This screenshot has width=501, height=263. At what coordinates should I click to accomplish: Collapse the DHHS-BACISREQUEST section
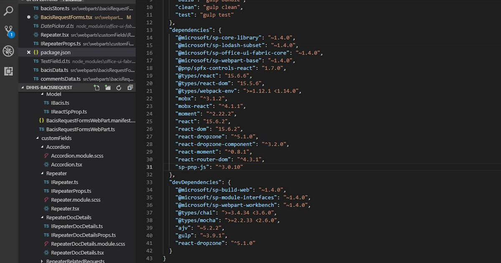(23, 88)
